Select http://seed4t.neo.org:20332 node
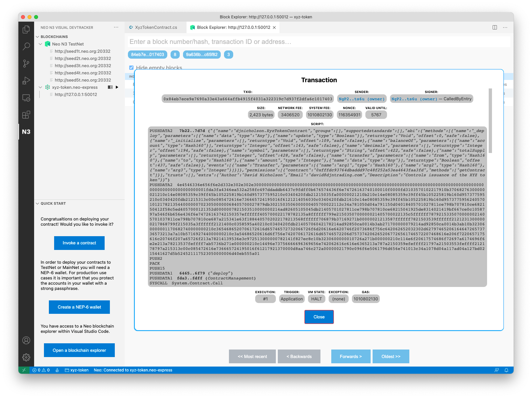This screenshot has height=398, width=532. (x=83, y=73)
